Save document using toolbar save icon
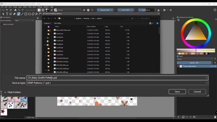The image size is (217, 122). point(11,10)
